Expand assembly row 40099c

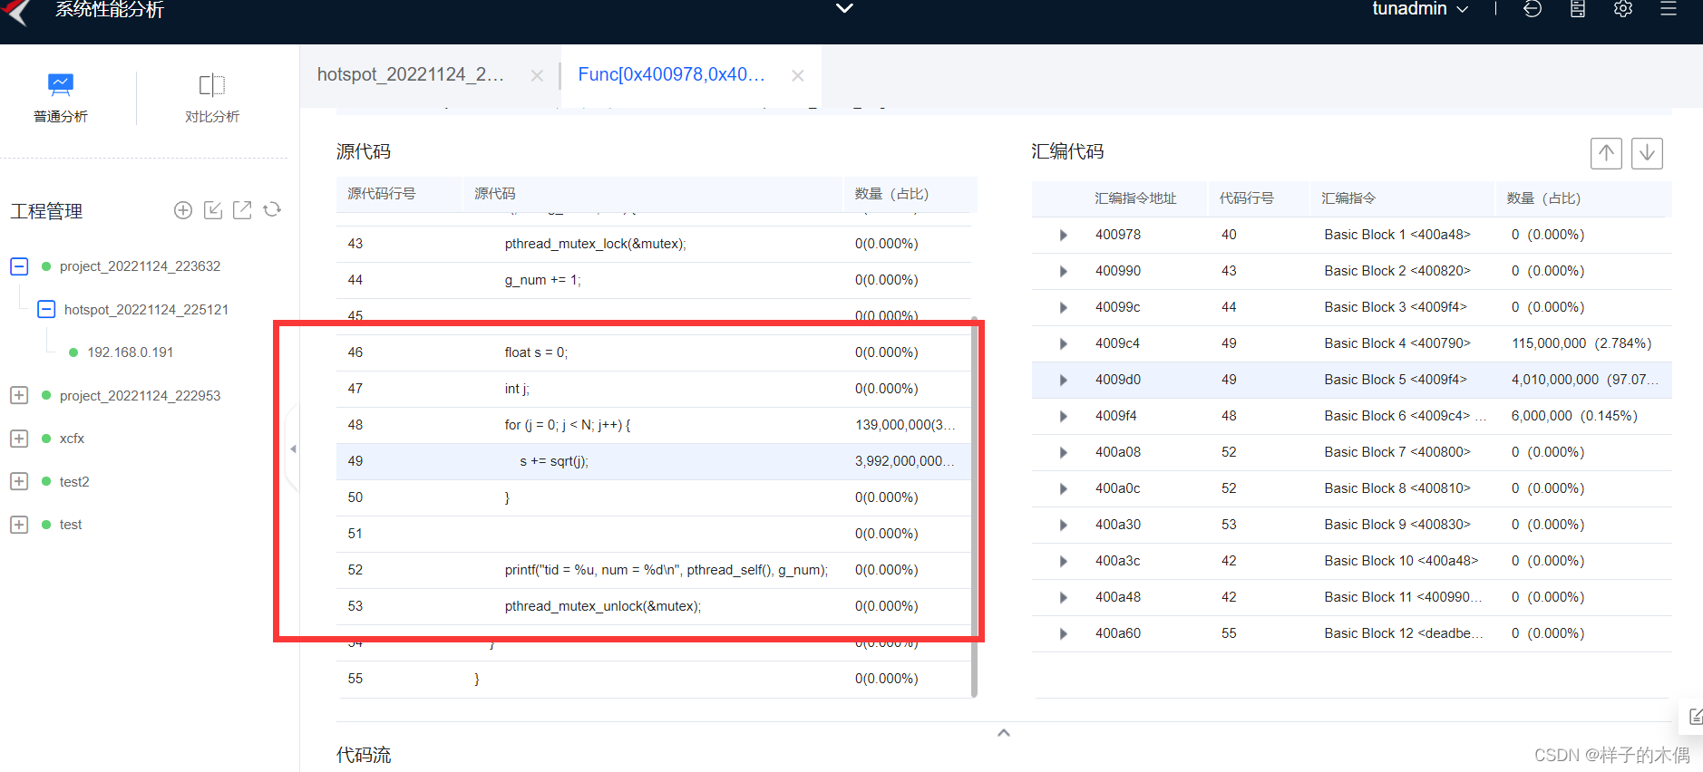(x=1064, y=307)
